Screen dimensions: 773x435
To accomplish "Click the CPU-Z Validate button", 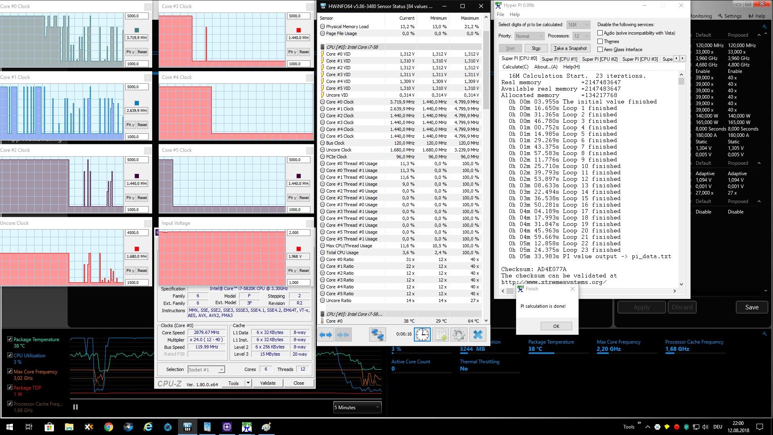I will click(268, 383).
